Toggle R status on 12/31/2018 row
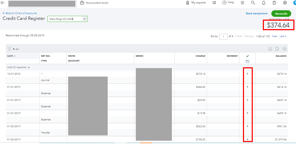296x146 pixels. pos(247,74)
